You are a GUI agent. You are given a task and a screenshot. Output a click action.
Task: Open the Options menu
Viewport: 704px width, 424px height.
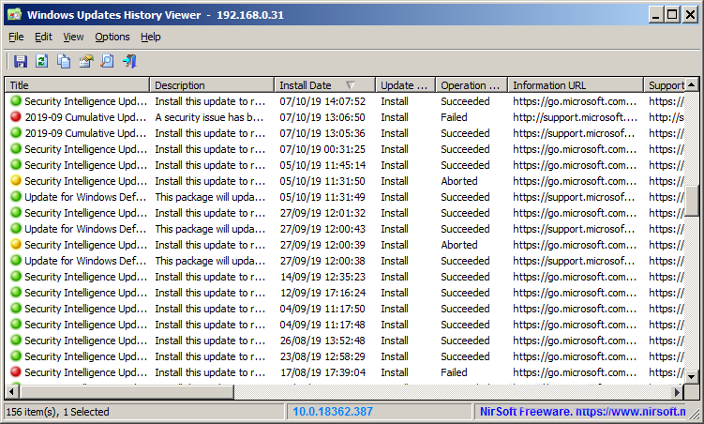[x=112, y=37]
